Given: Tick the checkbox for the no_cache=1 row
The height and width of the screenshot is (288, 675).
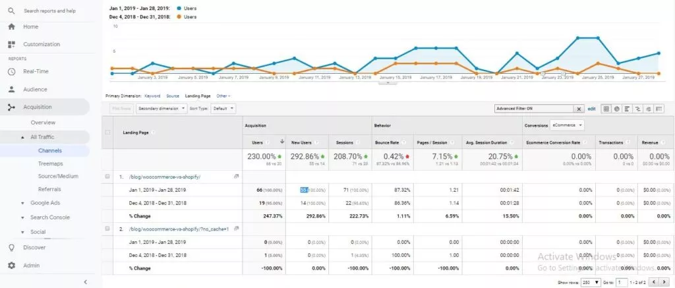Looking at the screenshot, I should click(107, 229).
